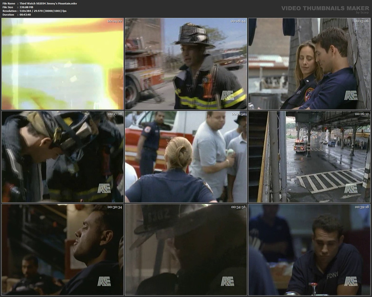The image size is (372, 297).
Task: Click the 'VIDEO THUMBNAILS MAKER' title text
Action: coord(325,8)
